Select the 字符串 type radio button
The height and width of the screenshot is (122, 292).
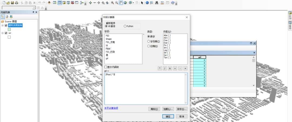149,41
